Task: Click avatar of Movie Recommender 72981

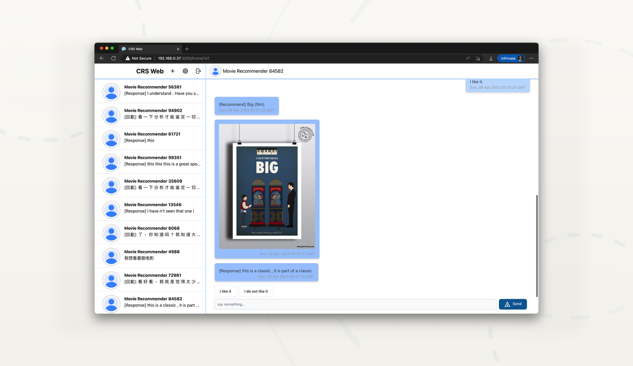Action: (111, 280)
